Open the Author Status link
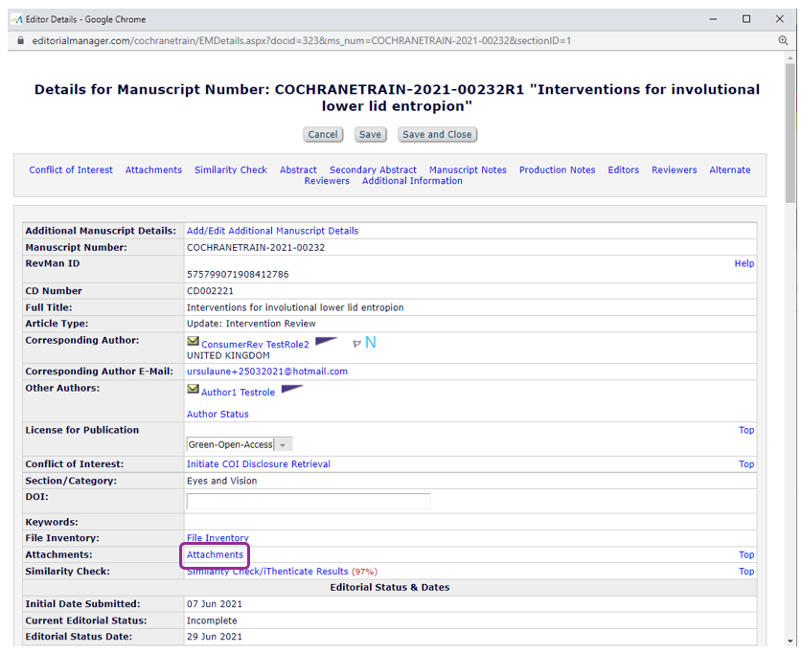The width and height of the screenshot is (802, 653). point(218,415)
